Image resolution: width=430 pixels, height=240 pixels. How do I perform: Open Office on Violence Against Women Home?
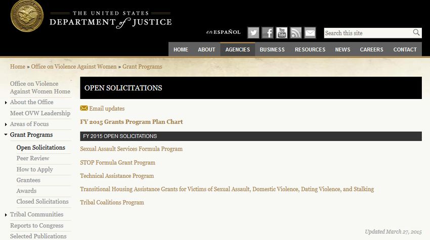click(40, 87)
